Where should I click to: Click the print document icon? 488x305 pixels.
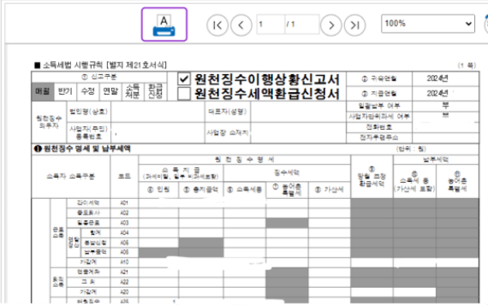[x=164, y=24]
